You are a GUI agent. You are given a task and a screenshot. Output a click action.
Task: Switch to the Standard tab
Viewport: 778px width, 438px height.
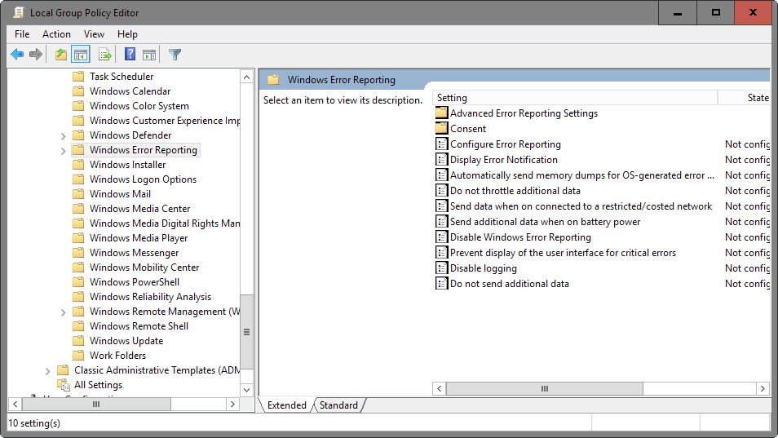tap(338, 405)
